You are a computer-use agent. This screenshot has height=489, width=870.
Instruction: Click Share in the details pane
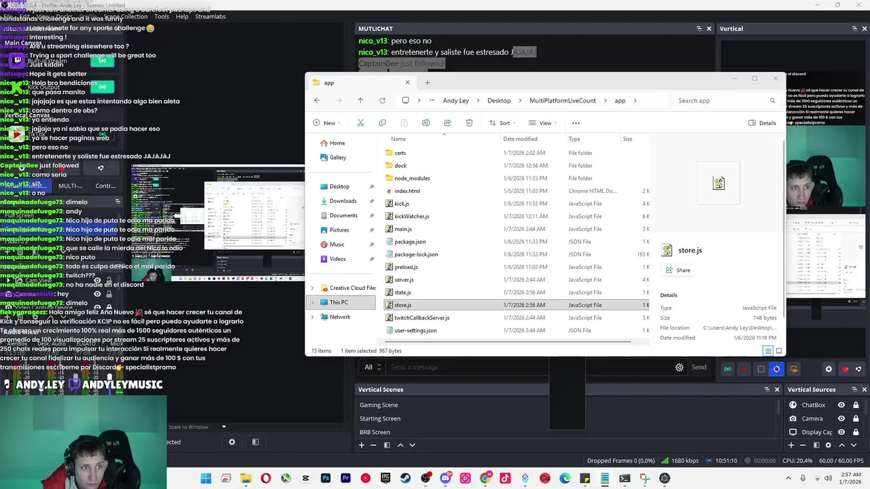point(677,270)
